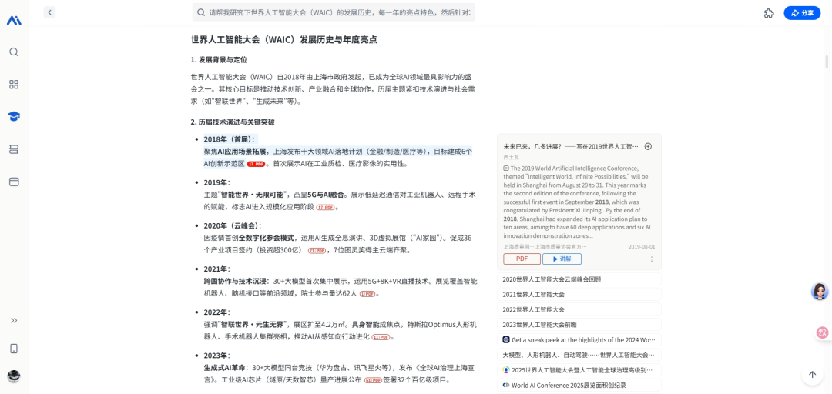
Task: Click the 2021年 heading text
Action: (x=216, y=269)
